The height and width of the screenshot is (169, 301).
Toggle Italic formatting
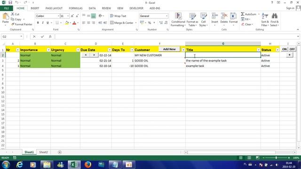(43, 23)
